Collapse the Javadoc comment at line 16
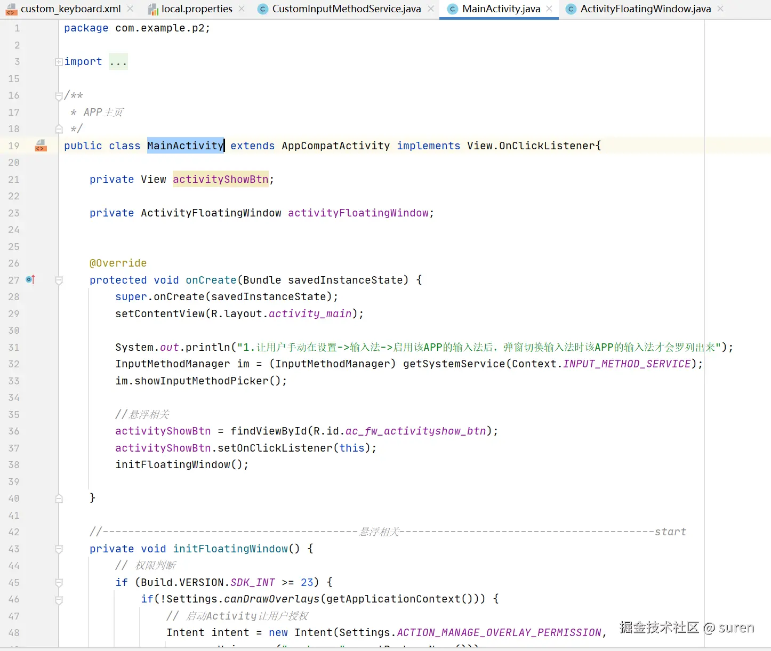Image resolution: width=771 pixels, height=651 pixels. point(59,96)
